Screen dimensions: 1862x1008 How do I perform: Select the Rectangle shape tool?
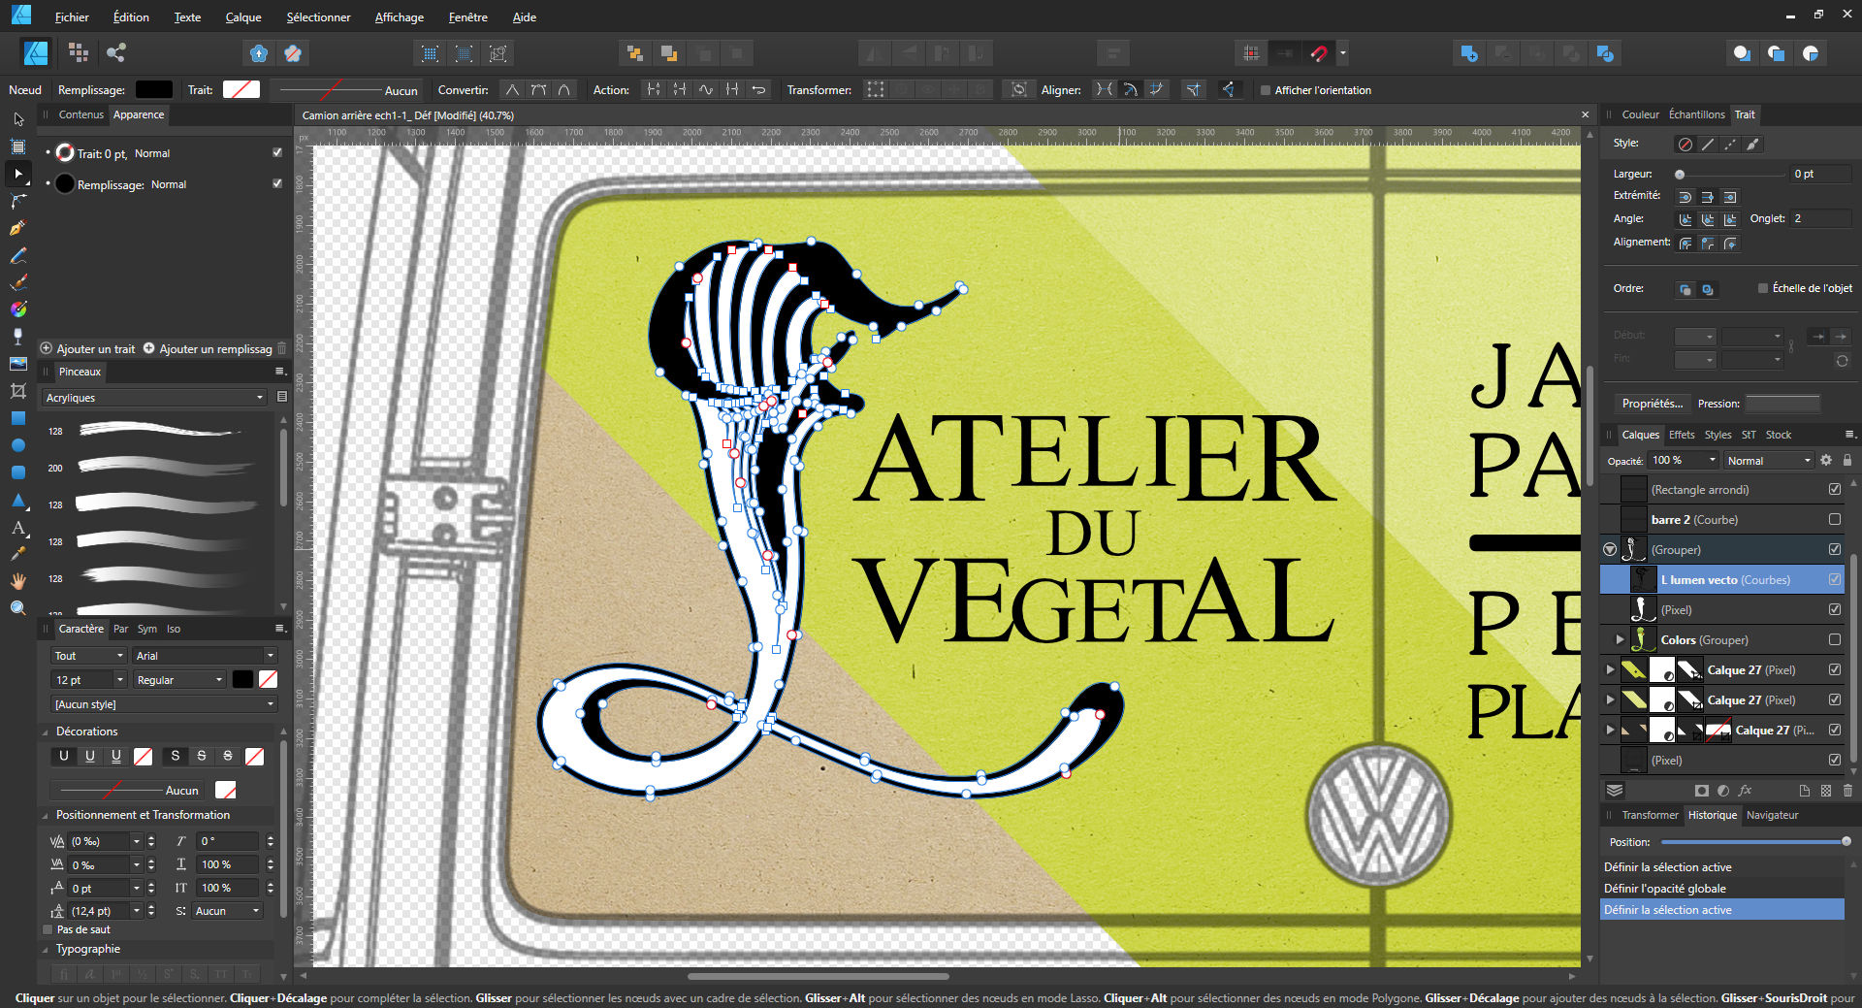[18, 418]
